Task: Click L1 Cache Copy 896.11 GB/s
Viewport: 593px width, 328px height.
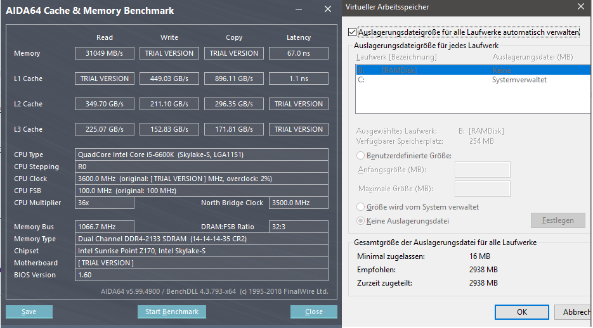Action: [234, 79]
